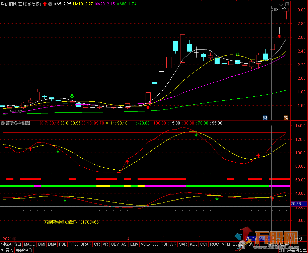Select the ASI indicator tab

tap(125, 244)
